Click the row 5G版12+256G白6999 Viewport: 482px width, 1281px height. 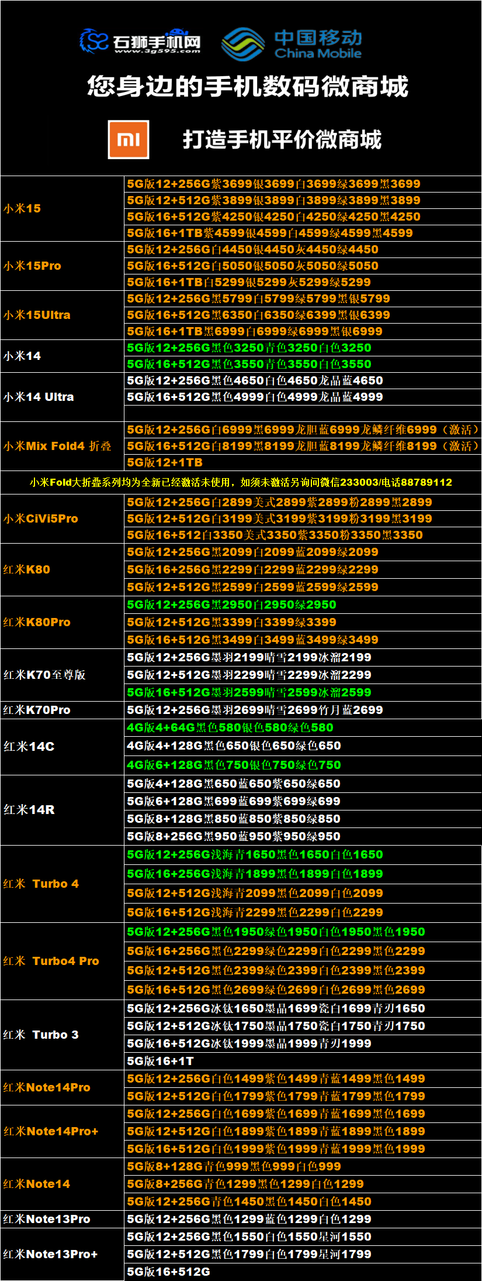[x=303, y=430]
